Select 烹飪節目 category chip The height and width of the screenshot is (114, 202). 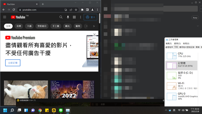(42, 26)
